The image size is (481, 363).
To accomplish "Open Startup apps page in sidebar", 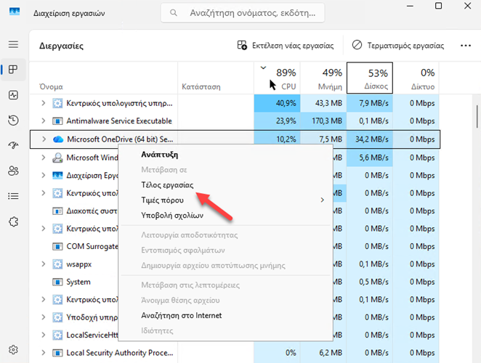I will 13,145.
